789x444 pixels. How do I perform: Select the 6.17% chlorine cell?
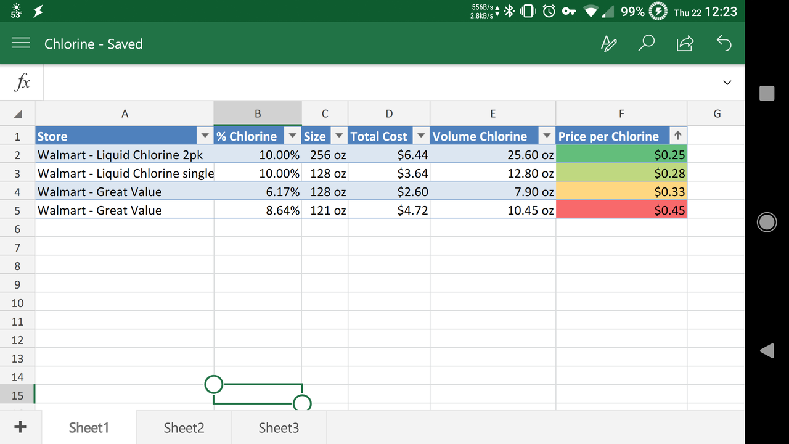(258, 192)
